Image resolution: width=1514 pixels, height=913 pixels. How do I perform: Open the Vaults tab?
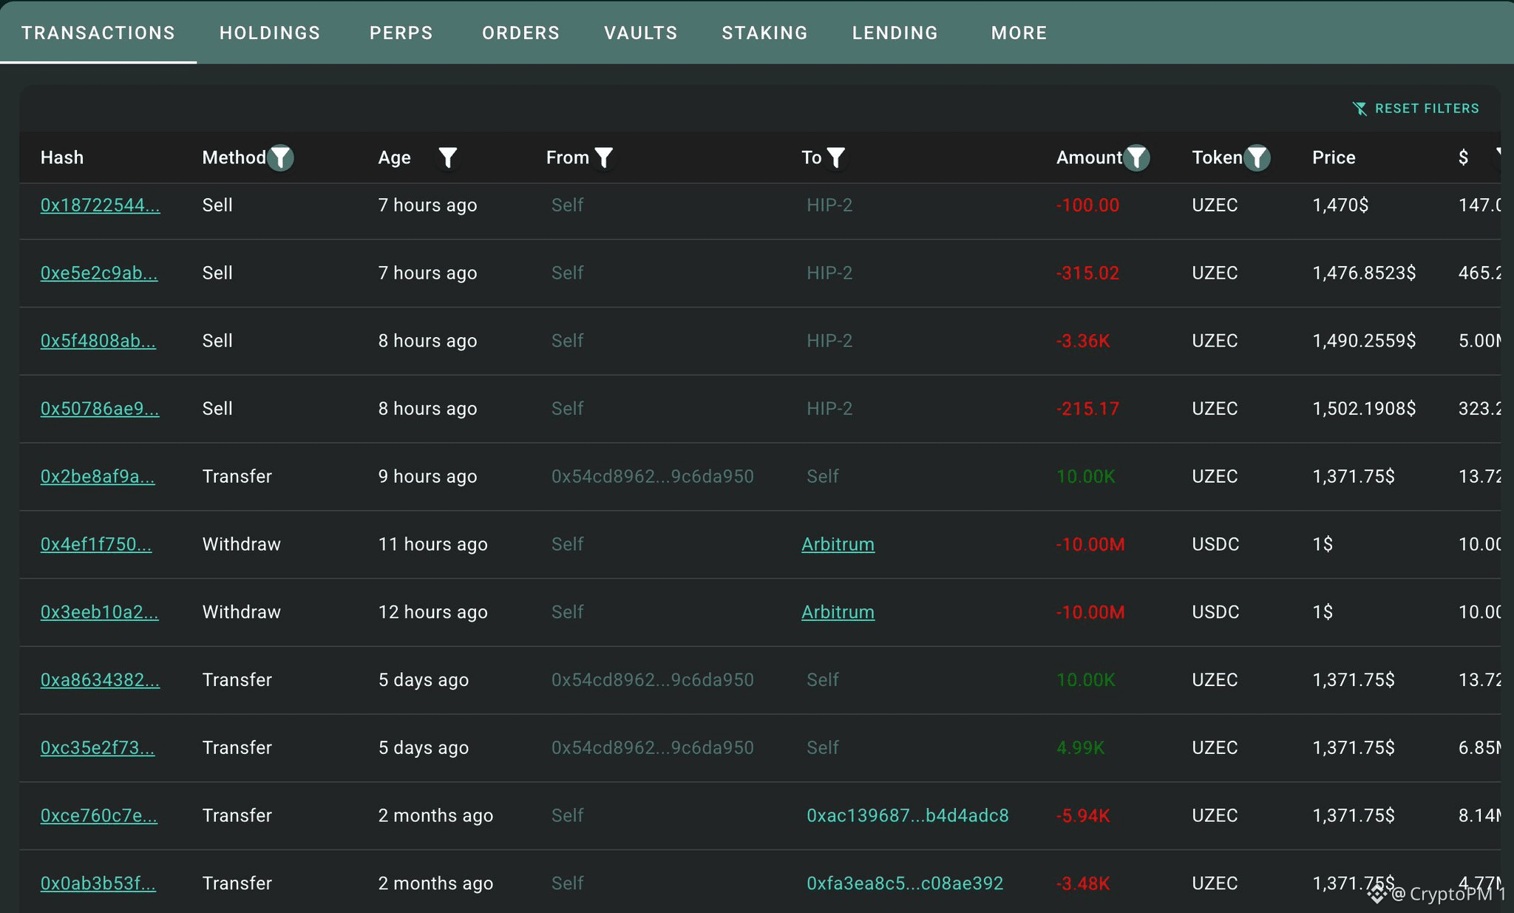640,33
